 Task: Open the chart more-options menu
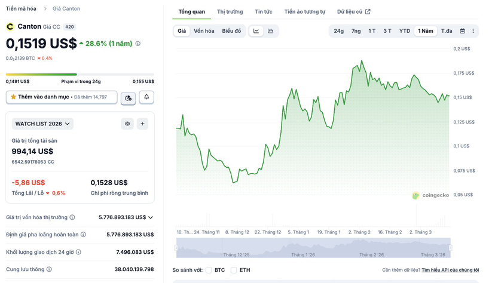click(473, 31)
